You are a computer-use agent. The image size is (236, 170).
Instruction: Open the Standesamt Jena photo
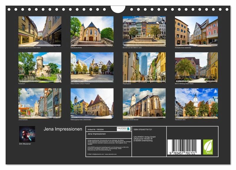pyautogui.click(x=196, y=103)
